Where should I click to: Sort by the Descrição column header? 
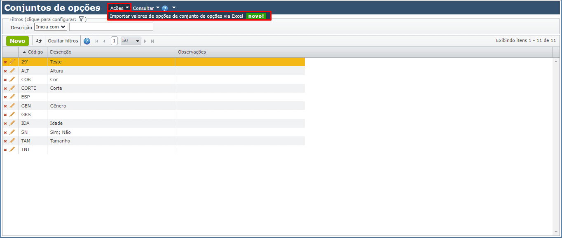(111, 52)
